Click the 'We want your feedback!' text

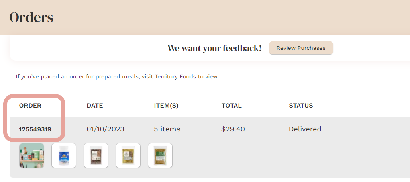coord(214,48)
